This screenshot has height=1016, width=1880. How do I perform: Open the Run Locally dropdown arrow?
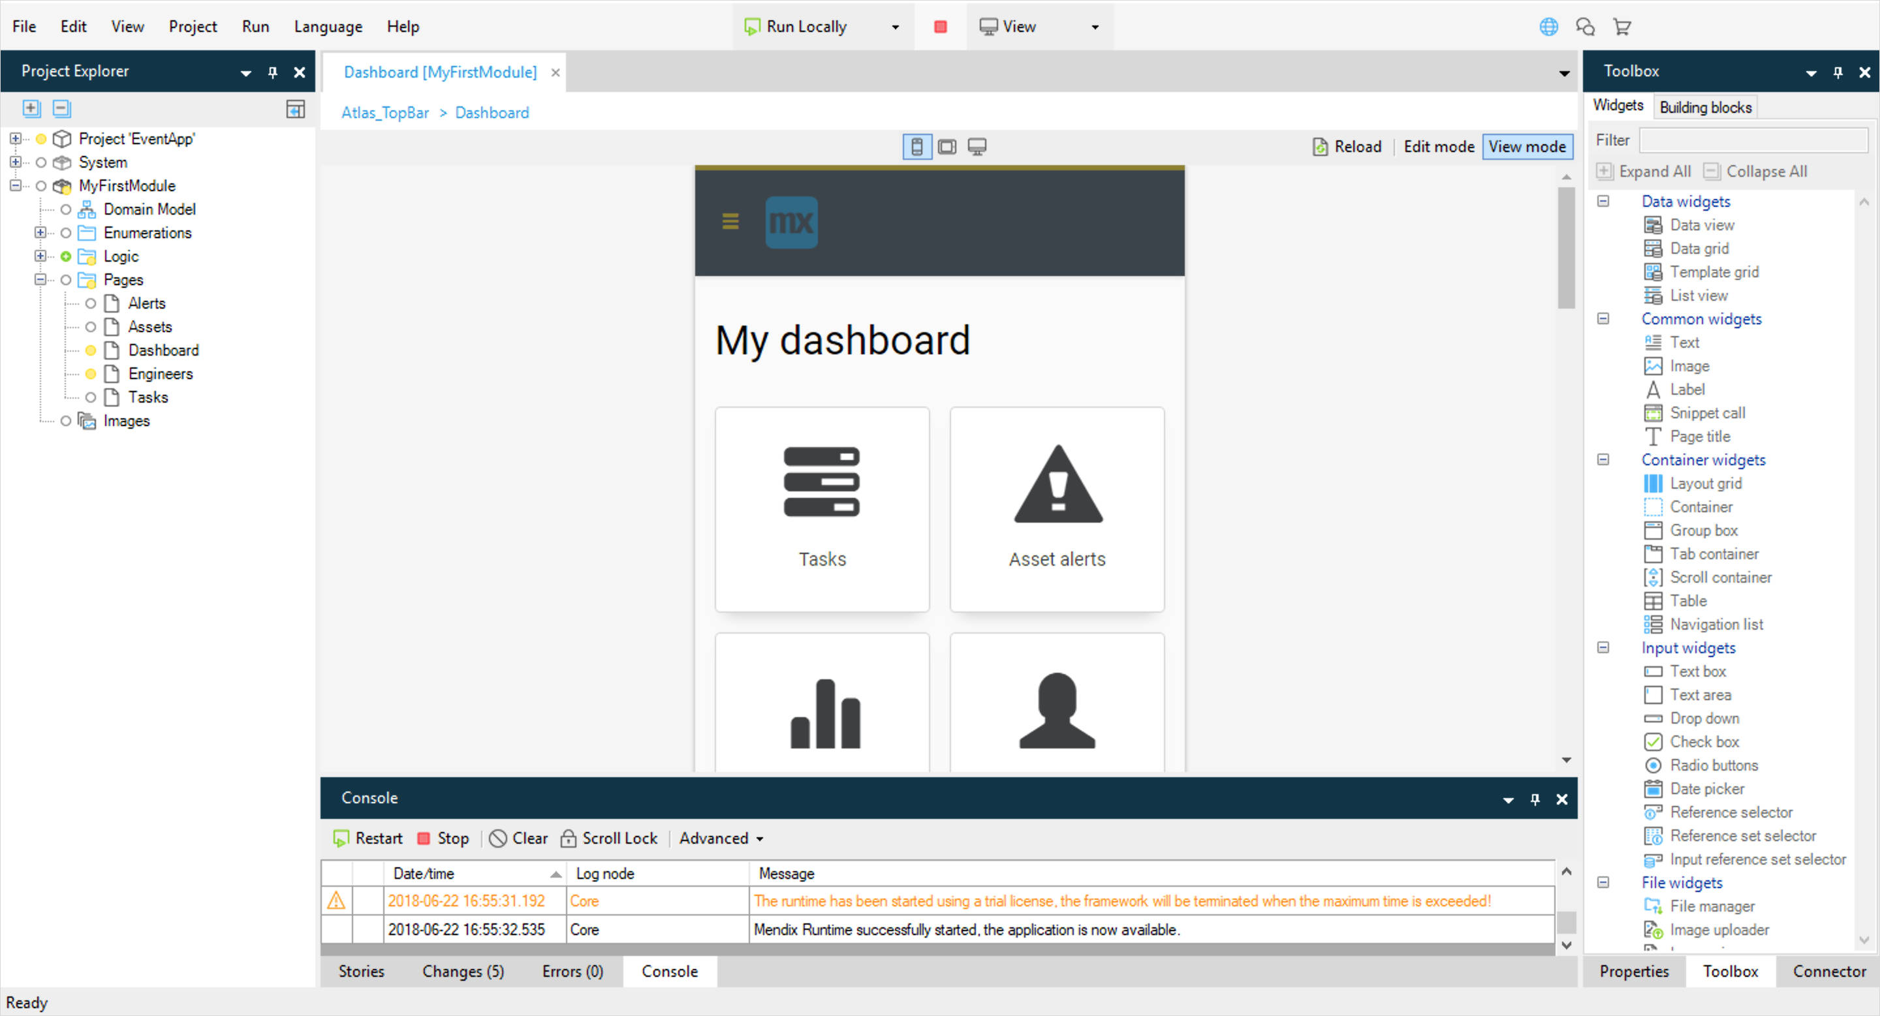point(894,26)
